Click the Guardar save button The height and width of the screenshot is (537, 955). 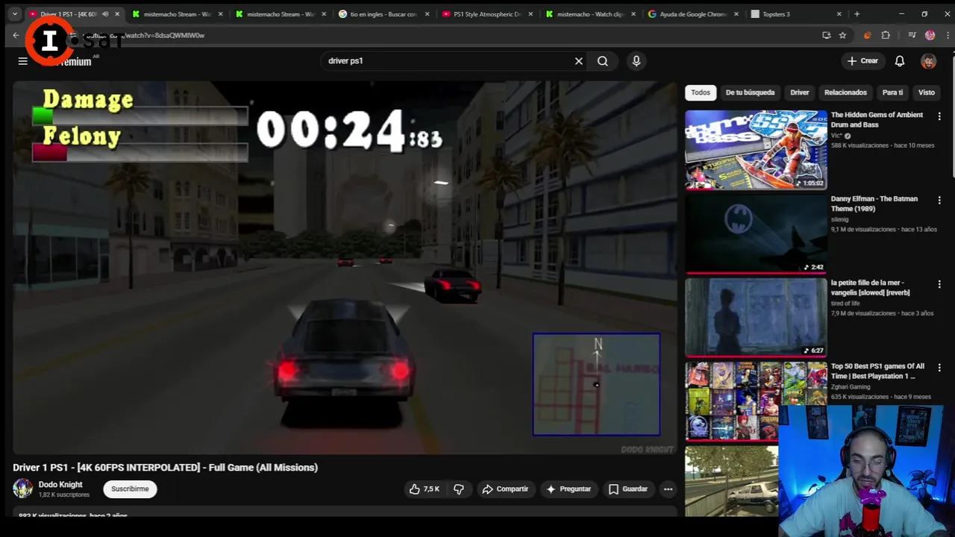pyautogui.click(x=628, y=489)
